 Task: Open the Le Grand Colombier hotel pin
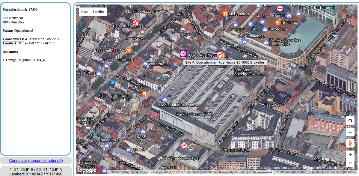(x=88, y=127)
